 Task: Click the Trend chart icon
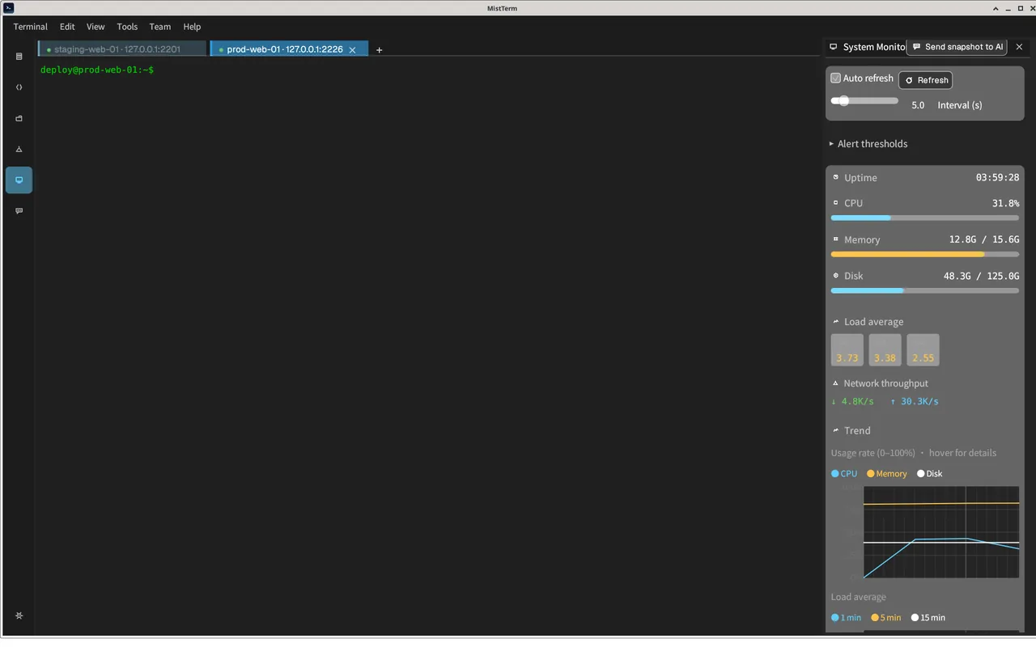(x=836, y=430)
